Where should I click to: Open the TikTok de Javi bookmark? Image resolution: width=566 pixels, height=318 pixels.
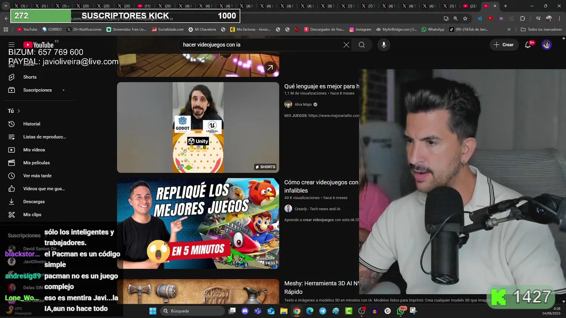point(468,30)
